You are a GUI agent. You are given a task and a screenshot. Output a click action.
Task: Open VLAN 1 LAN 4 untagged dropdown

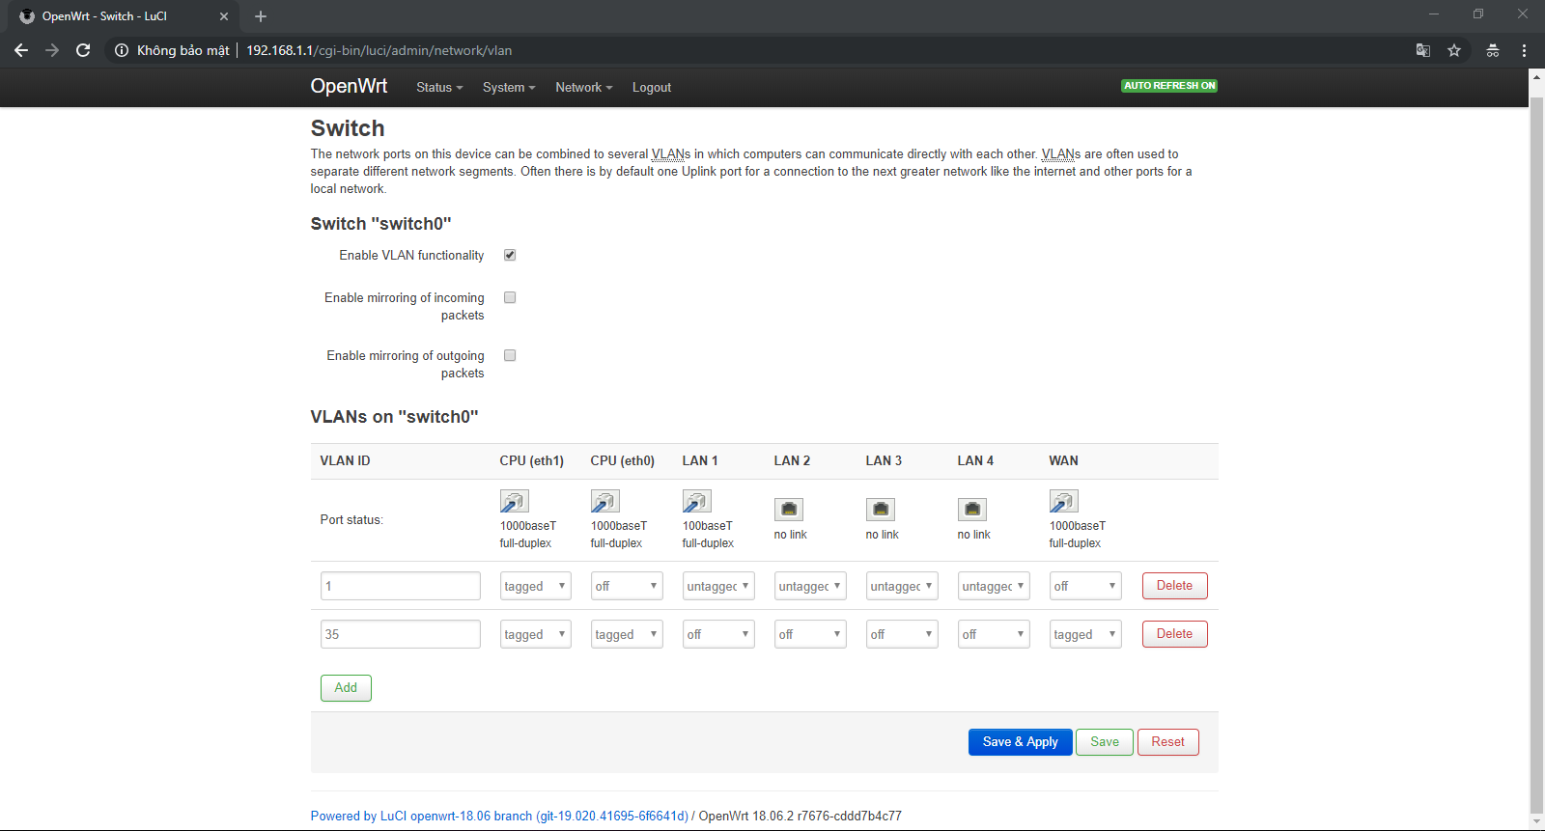994,586
